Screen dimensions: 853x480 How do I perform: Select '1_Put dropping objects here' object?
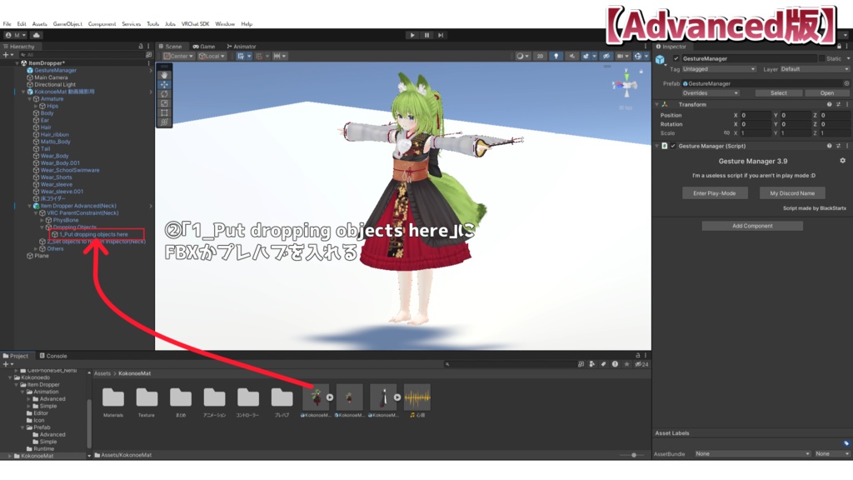click(x=93, y=234)
